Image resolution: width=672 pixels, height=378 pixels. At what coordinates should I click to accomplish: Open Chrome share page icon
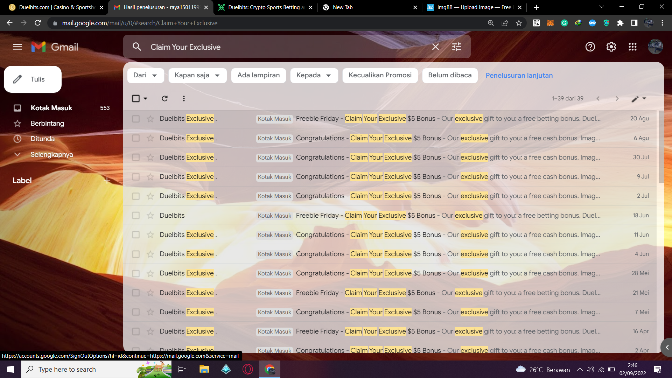[505, 23]
